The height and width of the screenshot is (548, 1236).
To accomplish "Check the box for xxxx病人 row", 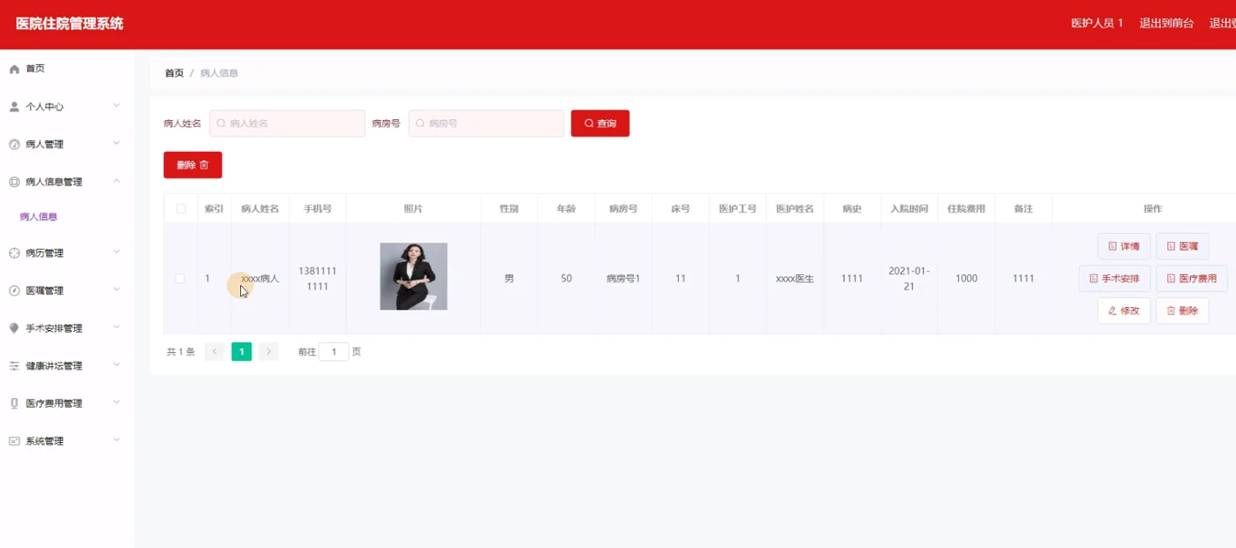I will (x=180, y=278).
